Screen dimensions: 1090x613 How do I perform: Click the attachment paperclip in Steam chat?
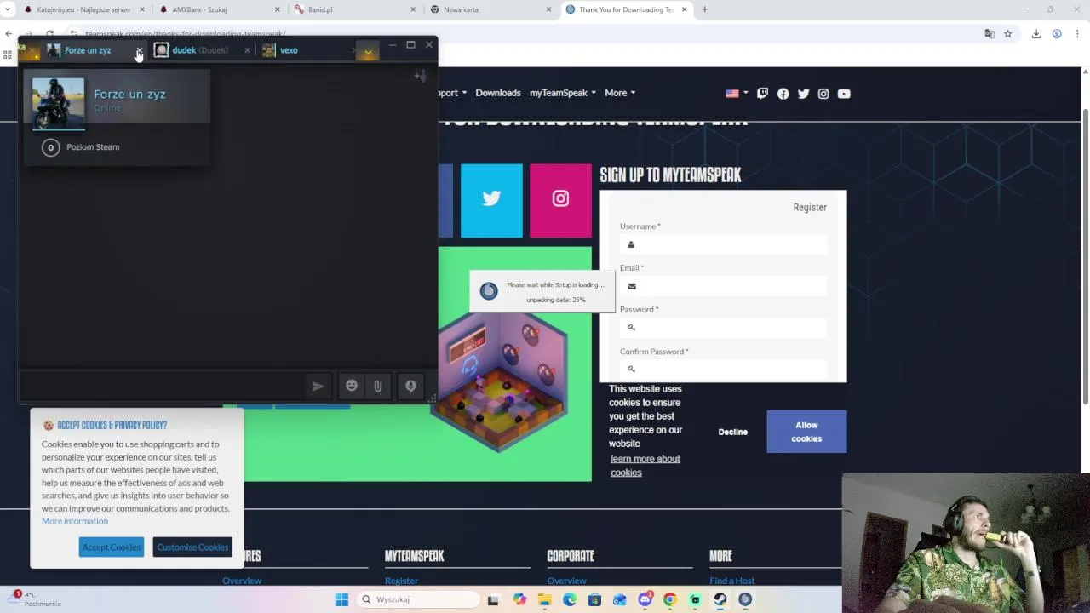point(378,386)
